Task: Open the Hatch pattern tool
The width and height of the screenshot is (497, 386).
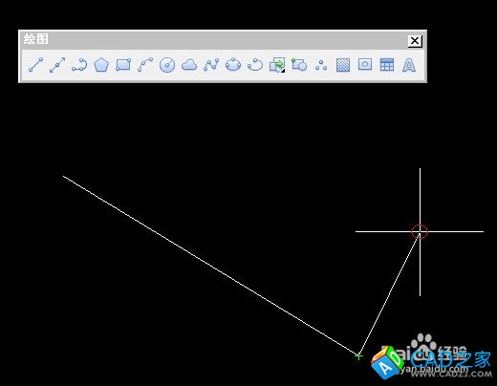Action: (x=343, y=65)
